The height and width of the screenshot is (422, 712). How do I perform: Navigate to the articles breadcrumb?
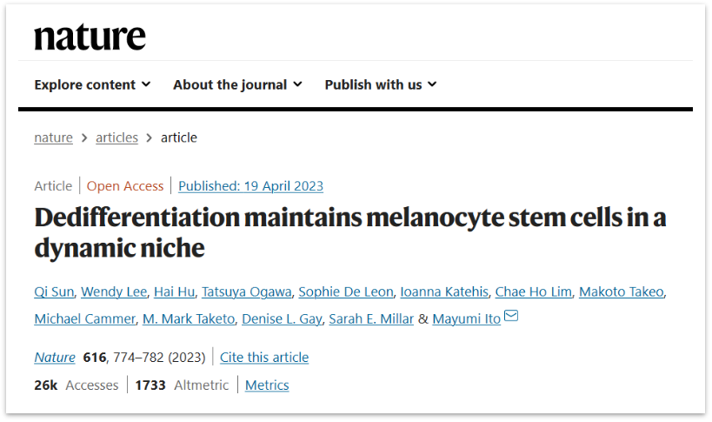pos(116,137)
